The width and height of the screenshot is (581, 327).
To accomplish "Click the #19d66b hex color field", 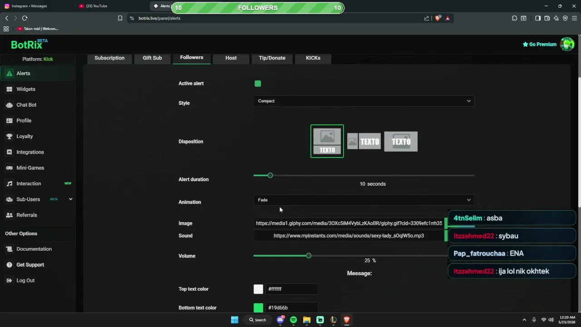I will [292, 308].
